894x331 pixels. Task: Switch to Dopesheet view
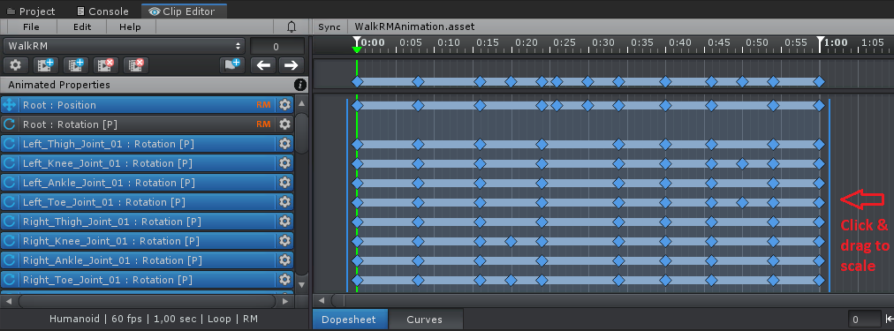point(349,320)
